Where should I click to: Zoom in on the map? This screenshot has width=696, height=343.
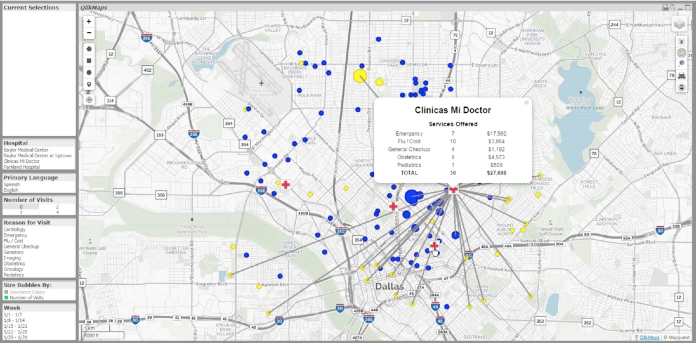tap(89, 22)
